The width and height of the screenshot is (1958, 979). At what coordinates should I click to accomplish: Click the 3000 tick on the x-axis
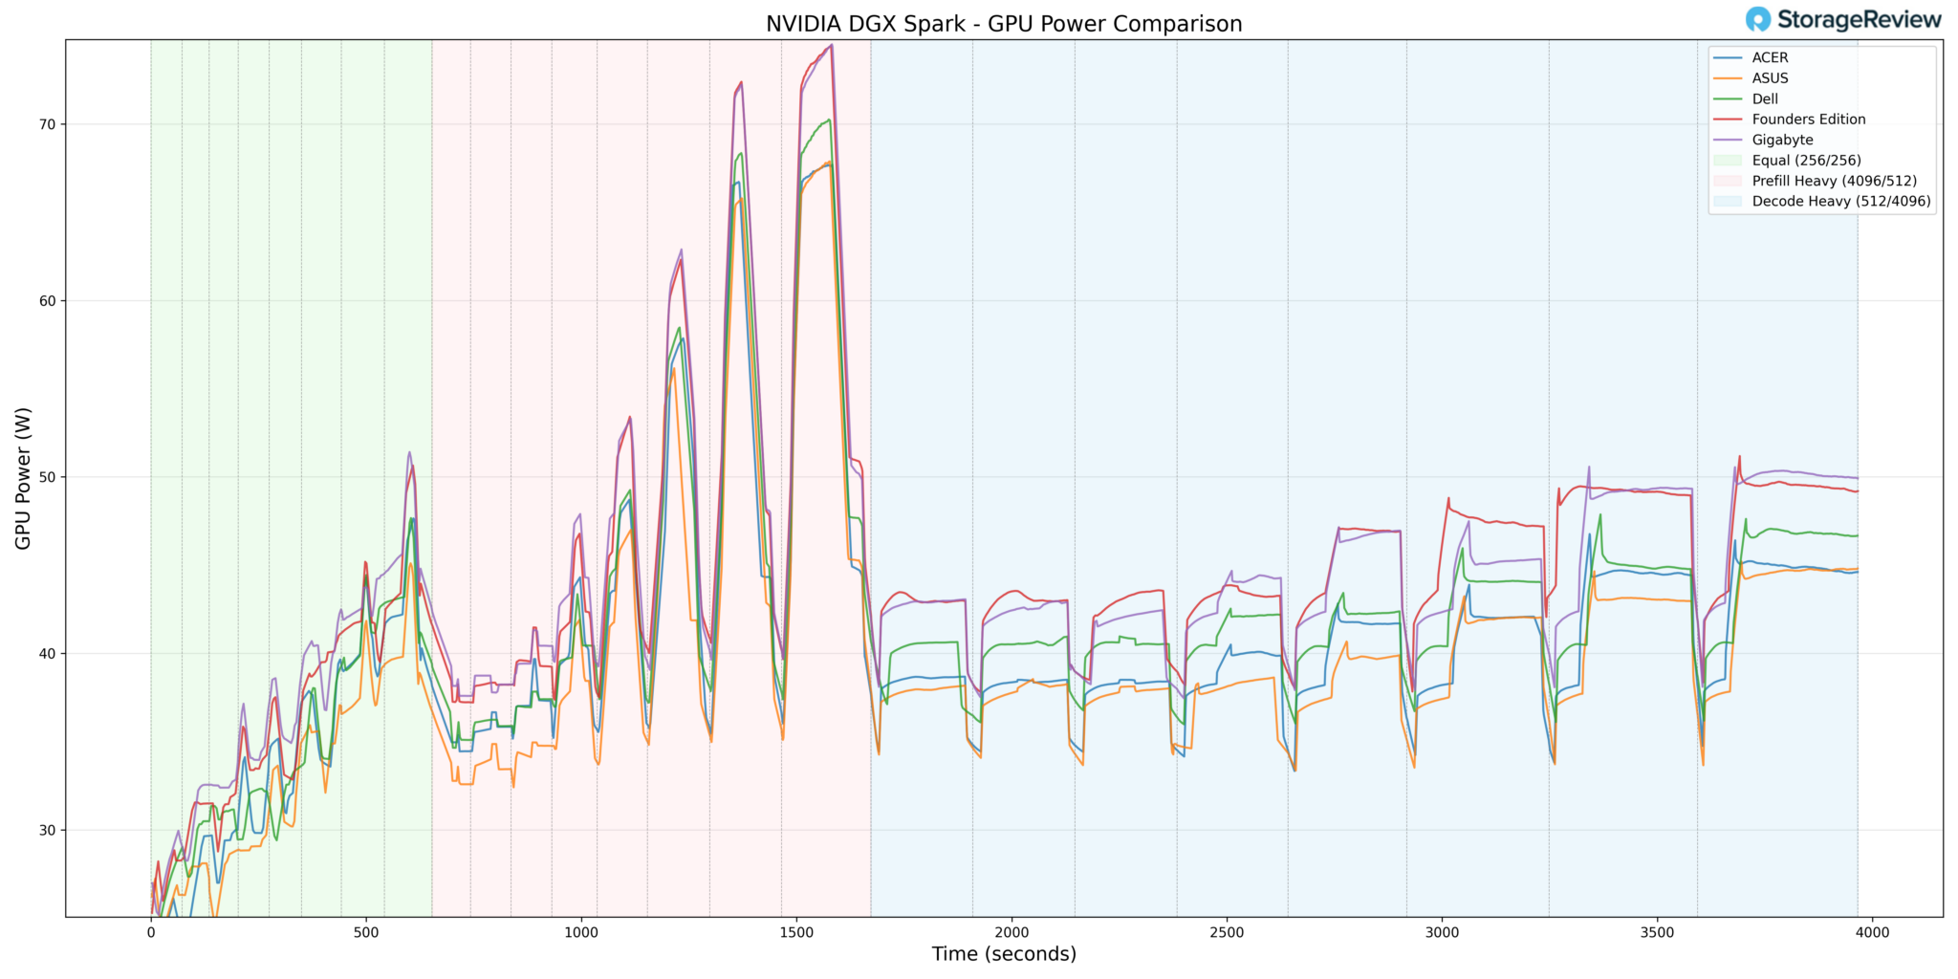1442,933
